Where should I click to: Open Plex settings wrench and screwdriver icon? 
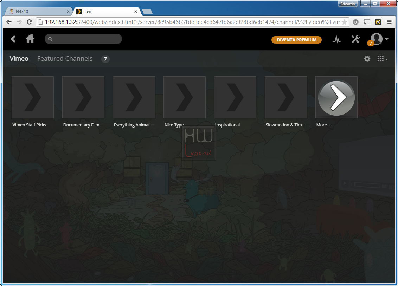coord(355,39)
